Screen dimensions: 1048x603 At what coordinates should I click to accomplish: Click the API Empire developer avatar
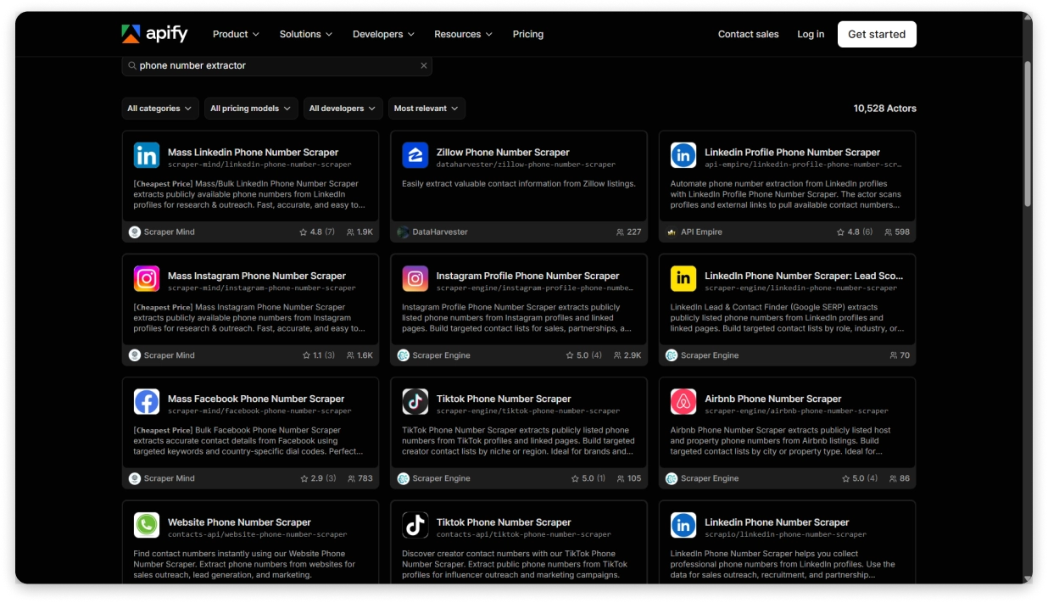pyautogui.click(x=672, y=232)
